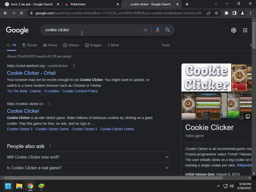
Task: Select the News search tab
Action: (50, 45)
